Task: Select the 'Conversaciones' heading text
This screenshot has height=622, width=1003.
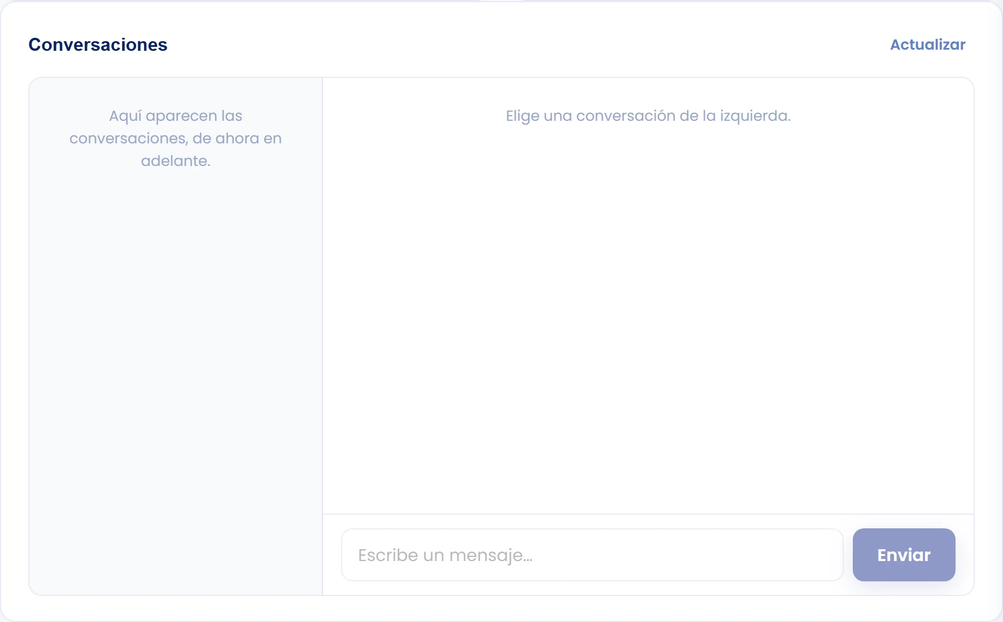Action: 98,45
